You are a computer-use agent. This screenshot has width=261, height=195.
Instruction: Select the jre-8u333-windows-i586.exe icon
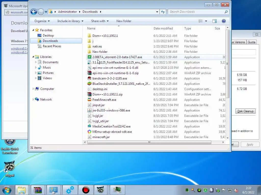(89, 110)
